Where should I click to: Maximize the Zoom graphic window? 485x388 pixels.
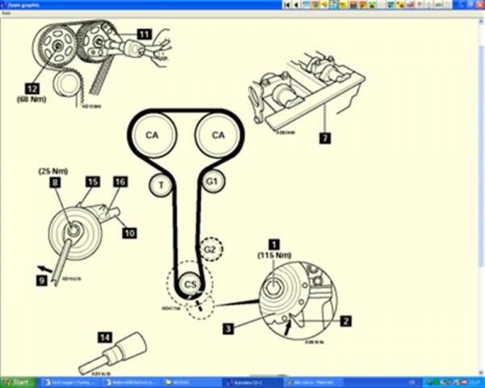[x=471, y=4]
